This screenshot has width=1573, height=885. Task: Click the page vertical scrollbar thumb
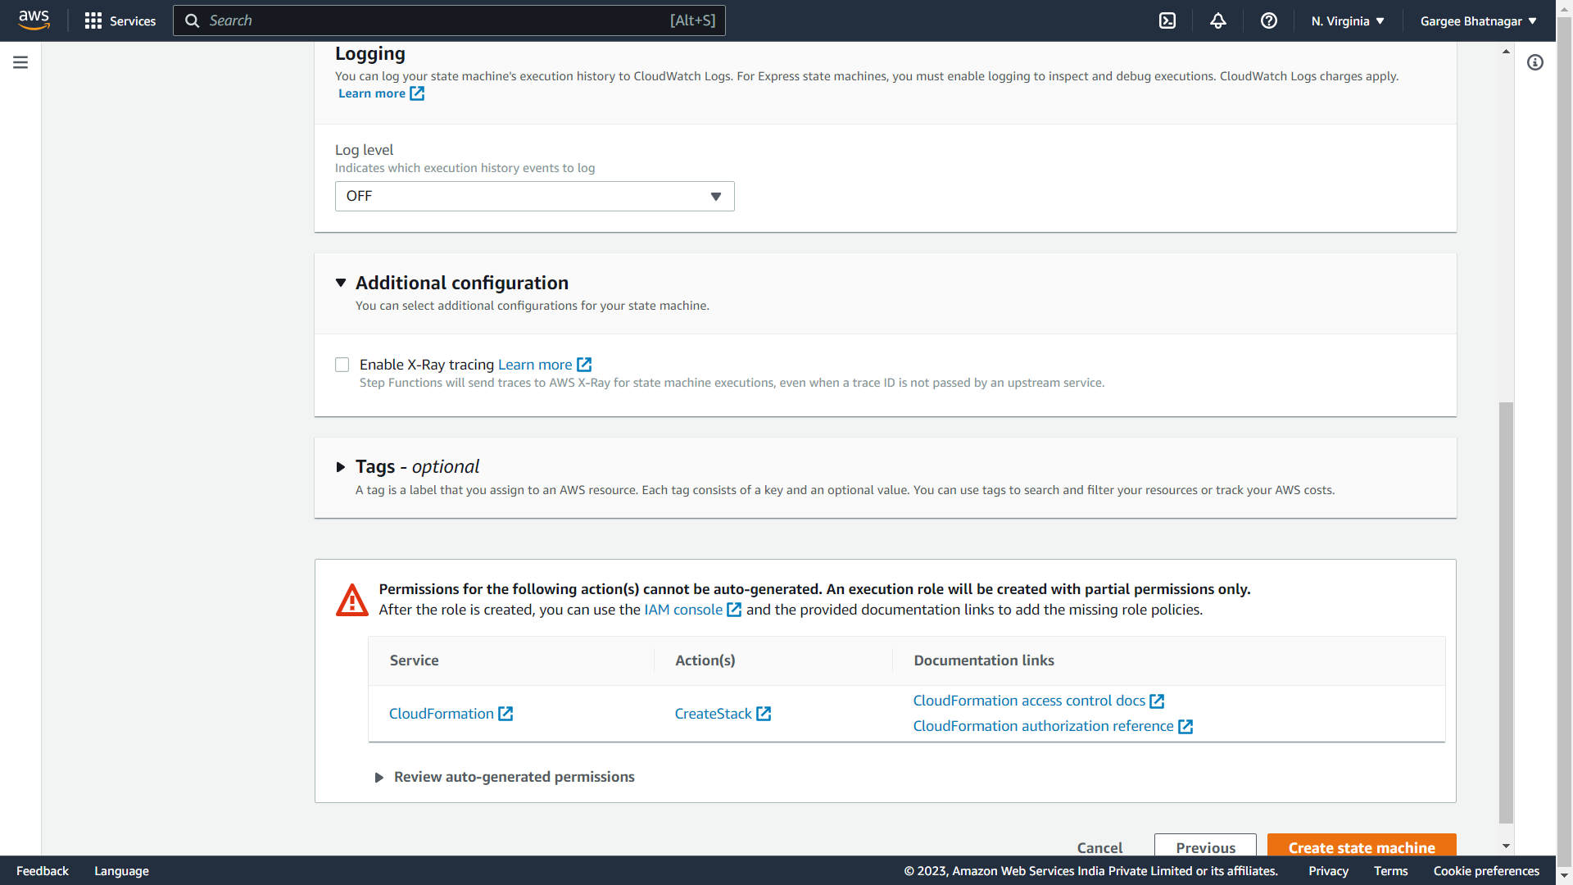tap(1506, 610)
